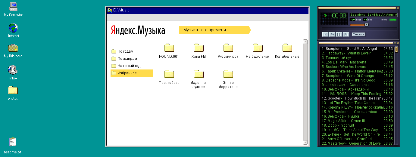Select playlist track Doop - Yoghurt
Image resolution: width=416 pixels, height=157 pixels.
(357, 125)
